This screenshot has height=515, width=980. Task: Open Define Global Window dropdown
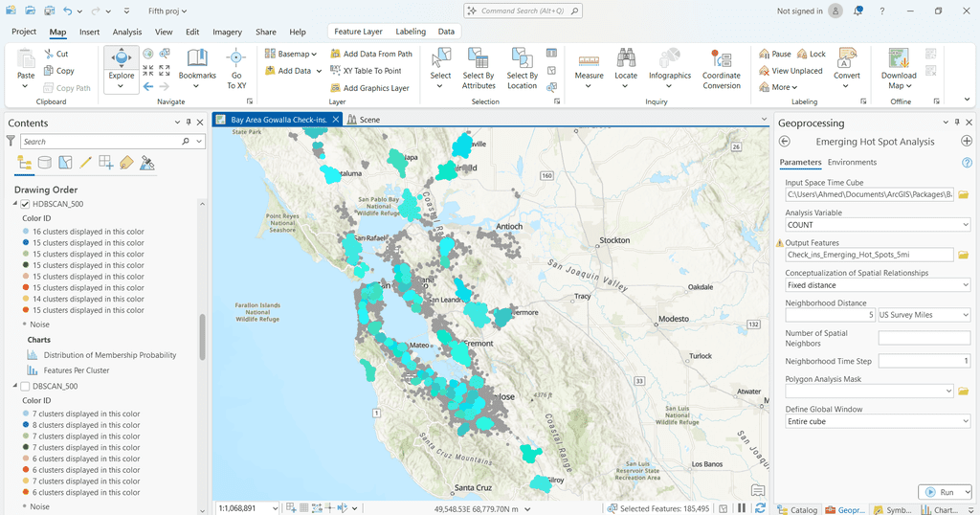point(965,421)
